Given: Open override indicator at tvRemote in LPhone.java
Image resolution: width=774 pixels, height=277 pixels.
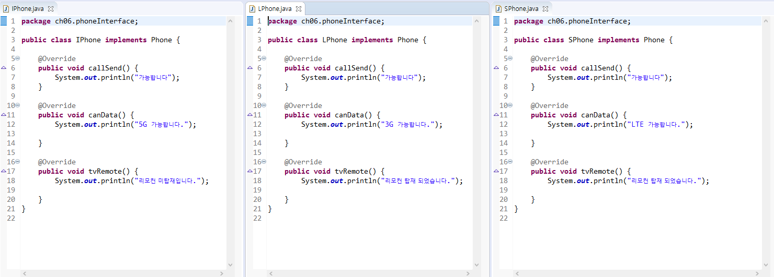Looking at the screenshot, I should point(250,171).
